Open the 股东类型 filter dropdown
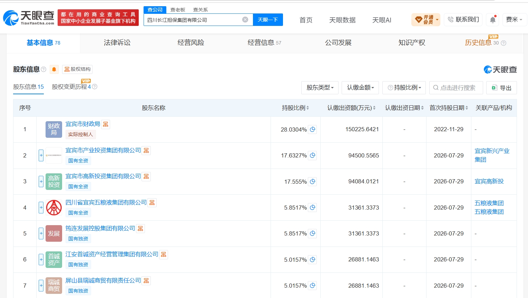 tap(320, 88)
